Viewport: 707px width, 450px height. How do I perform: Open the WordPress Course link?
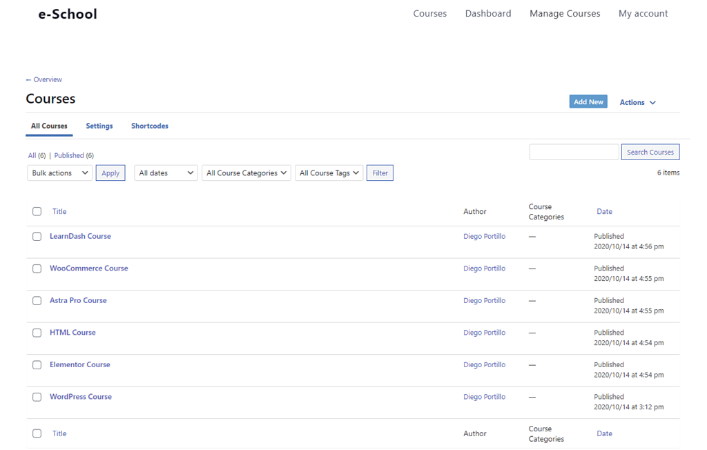tap(81, 397)
